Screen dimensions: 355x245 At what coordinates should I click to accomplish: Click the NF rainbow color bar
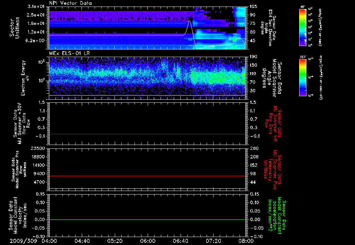[x=303, y=27]
